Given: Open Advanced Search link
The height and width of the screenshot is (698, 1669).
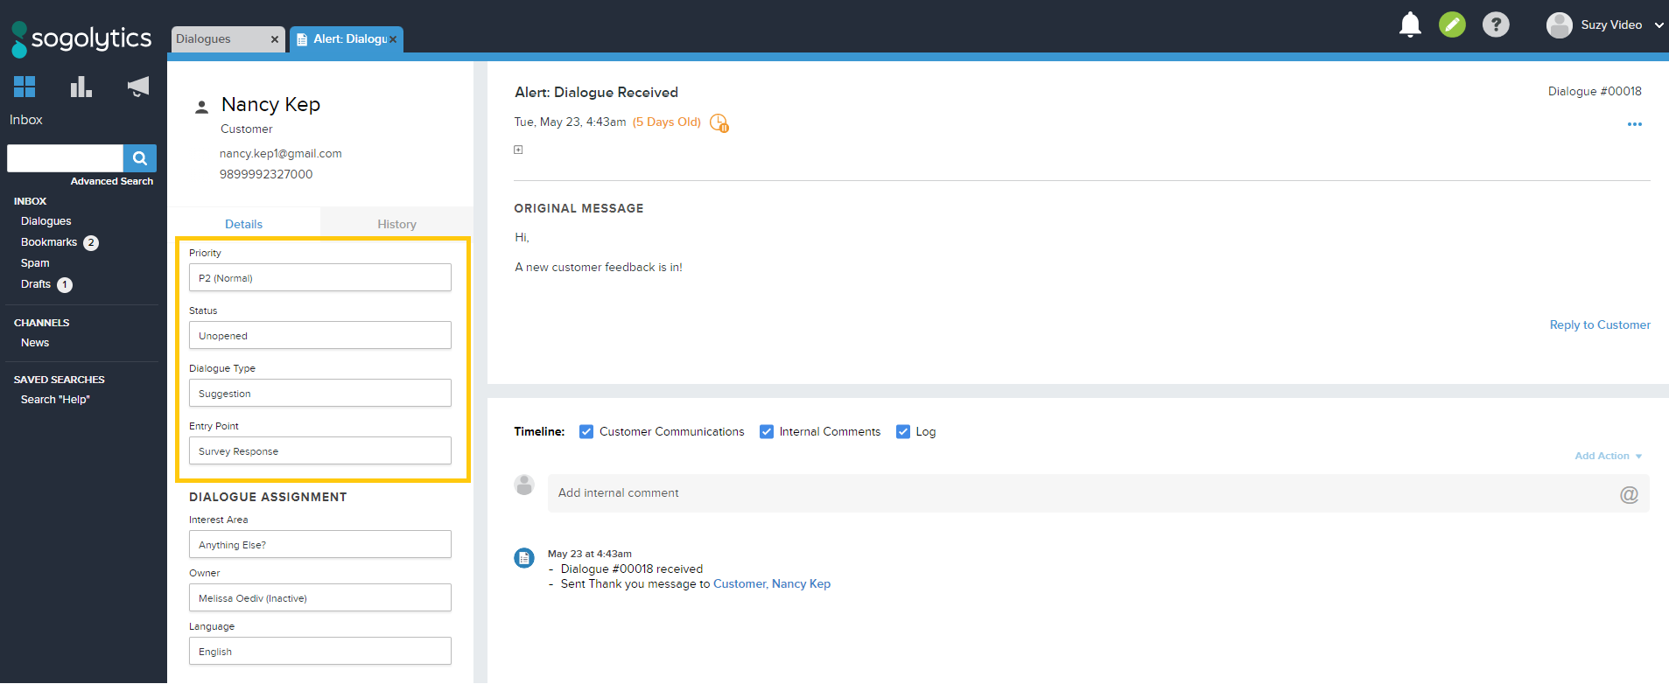Looking at the screenshot, I should tap(111, 181).
